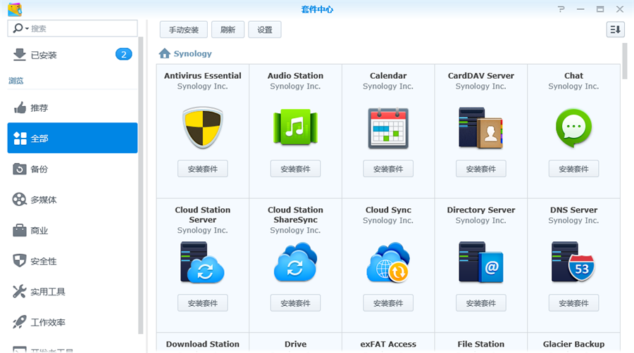This screenshot has height=353, width=634.
Task: Toggle the sort order button
Action: (615, 30)
